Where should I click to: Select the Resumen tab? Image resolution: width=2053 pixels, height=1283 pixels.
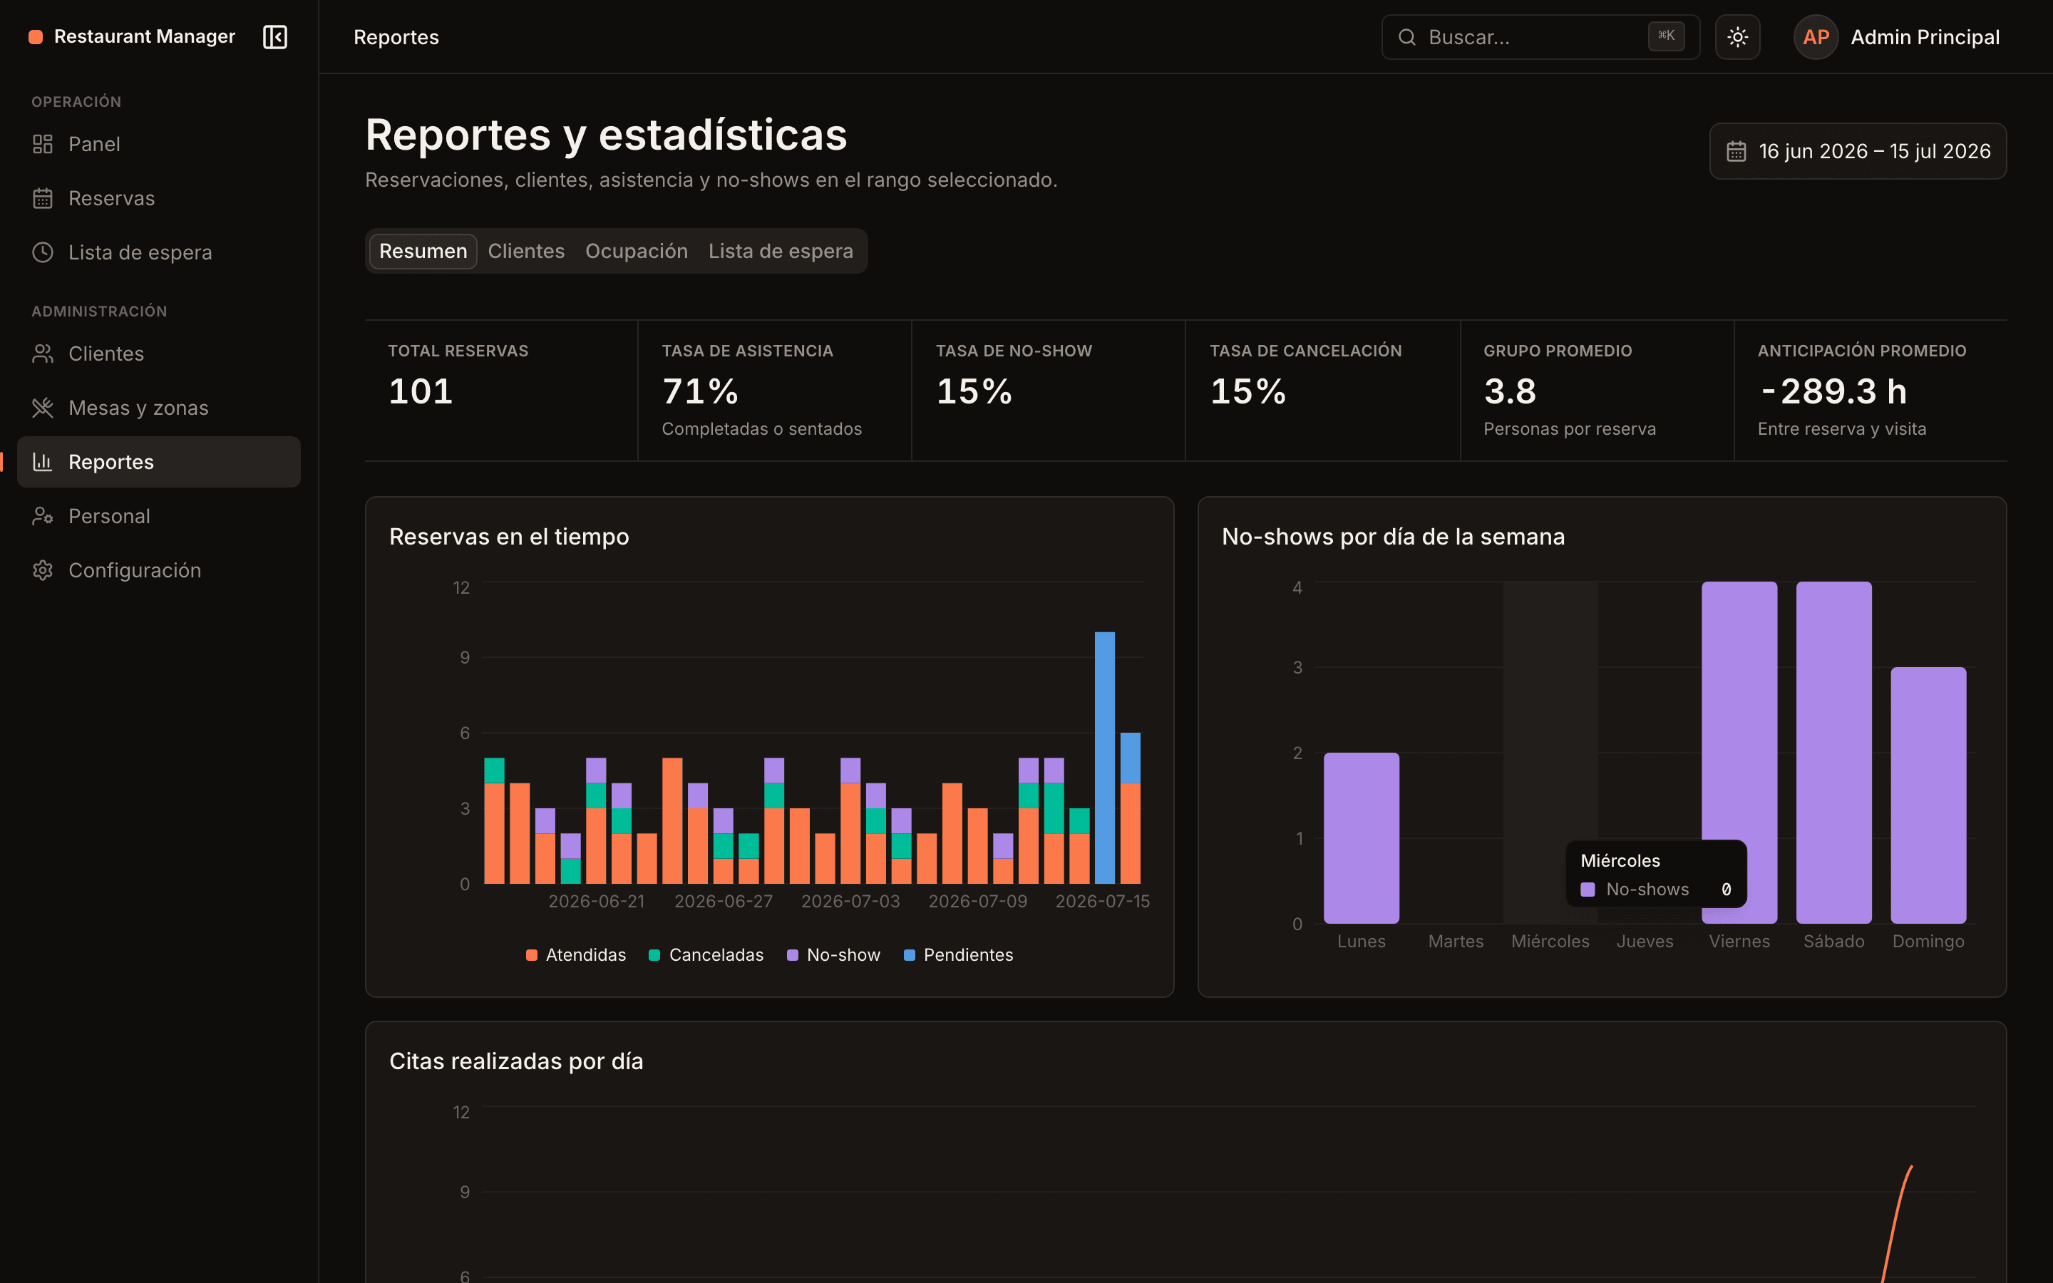pyautogui.click(x=423, y=251)
